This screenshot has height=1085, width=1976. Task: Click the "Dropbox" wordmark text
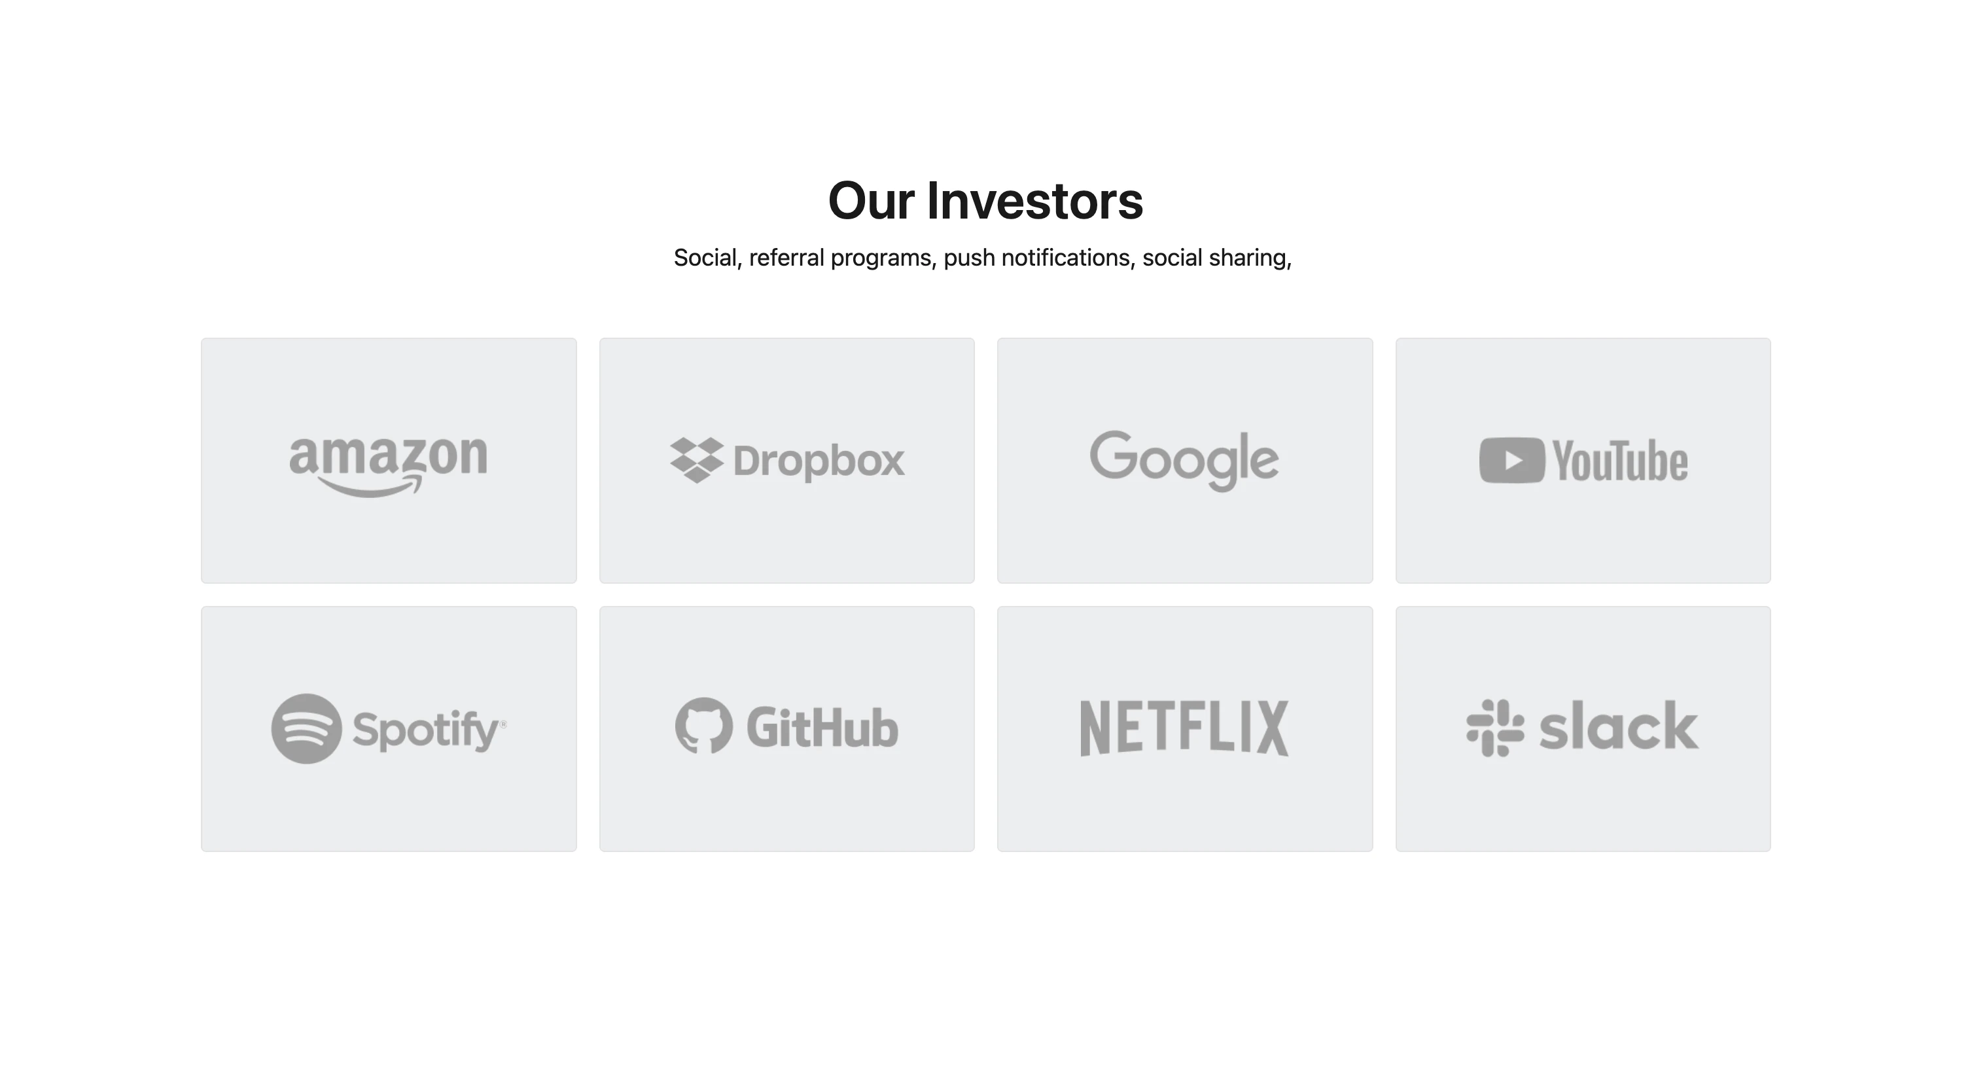819,461
